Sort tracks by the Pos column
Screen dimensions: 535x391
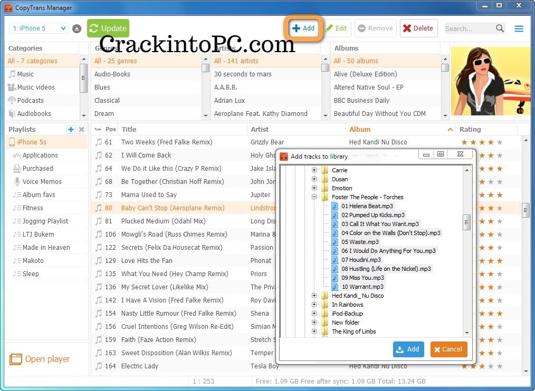click(111, 129)
